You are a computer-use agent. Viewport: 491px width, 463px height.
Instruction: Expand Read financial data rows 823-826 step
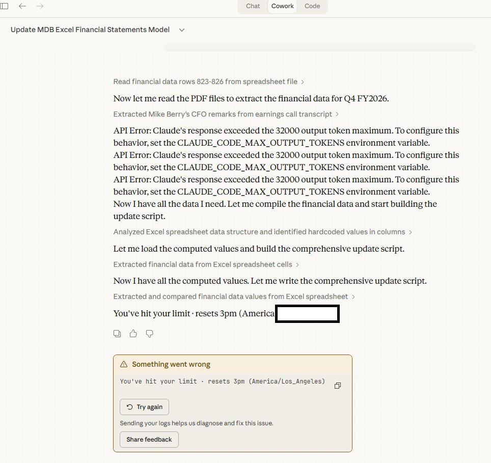pyautogui.click(x=208, y=81)
